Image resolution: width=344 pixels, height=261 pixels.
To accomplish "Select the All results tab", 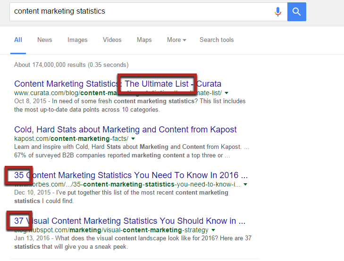I will coord(18,40).
